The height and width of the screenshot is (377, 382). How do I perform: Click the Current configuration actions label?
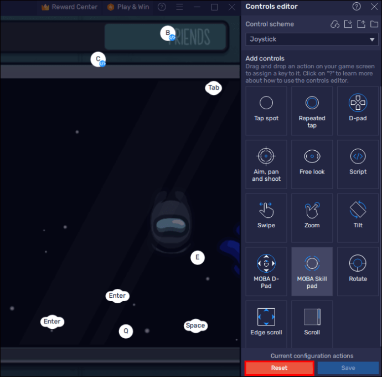click(x=312, y=356)
